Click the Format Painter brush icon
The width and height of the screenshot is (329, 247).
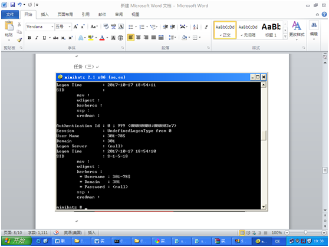(19, 39)
